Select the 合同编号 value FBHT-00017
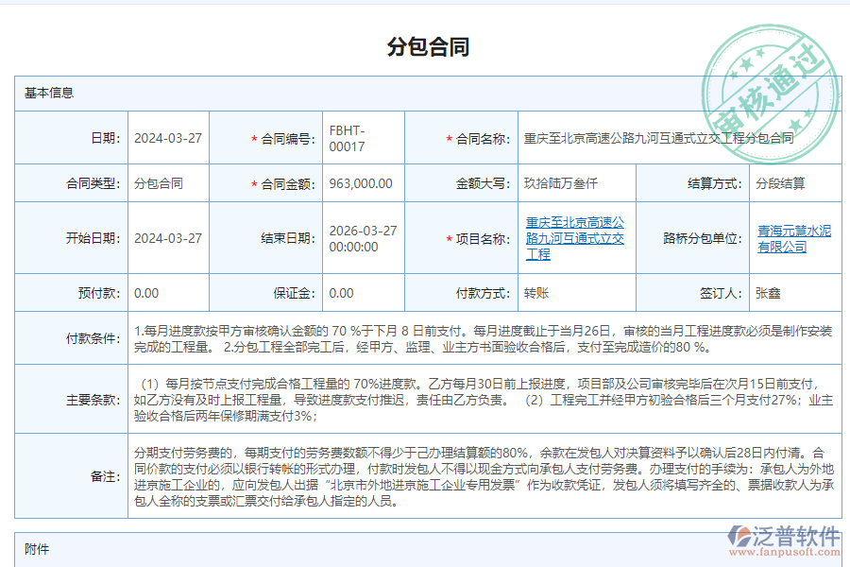Viewport: 850px width, 567px height. 349,137
